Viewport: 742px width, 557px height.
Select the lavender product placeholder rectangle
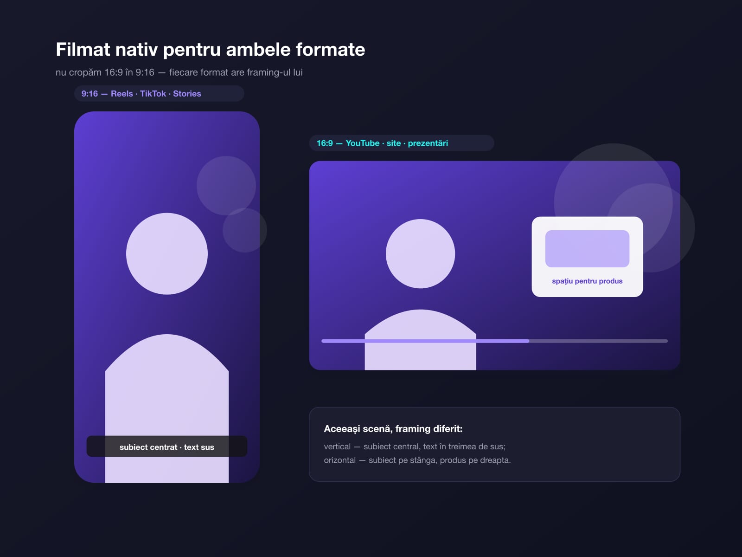[x=587, y=249]
